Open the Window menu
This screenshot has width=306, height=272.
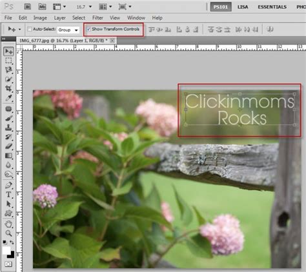136,18
